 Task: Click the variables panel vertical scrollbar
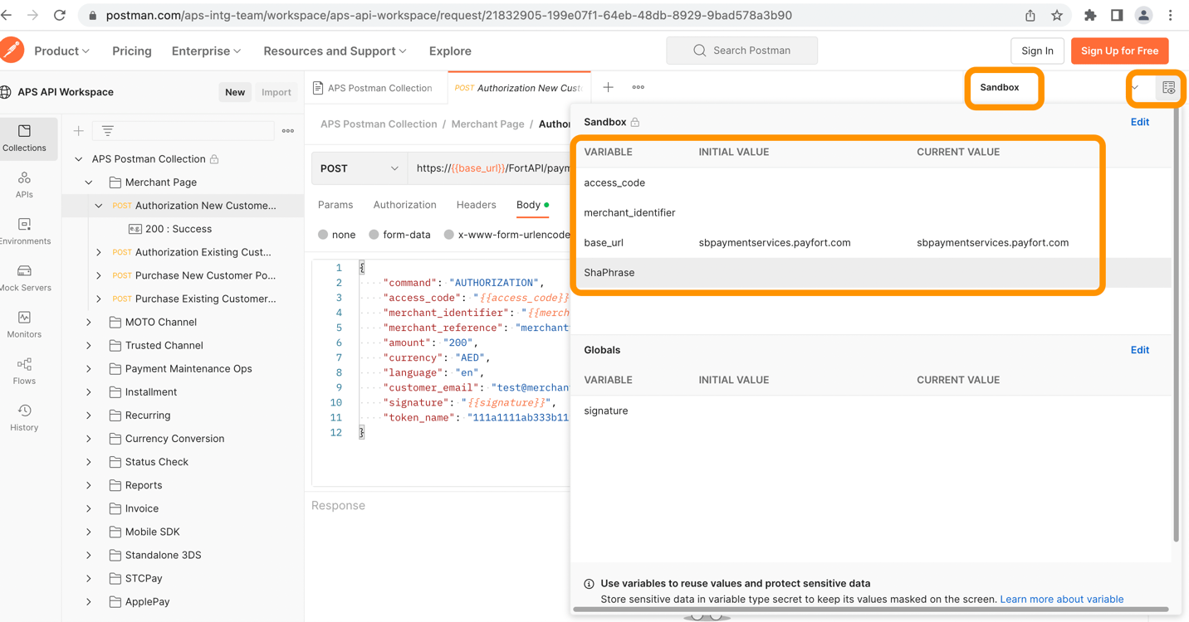click(x=1176, y=332)
